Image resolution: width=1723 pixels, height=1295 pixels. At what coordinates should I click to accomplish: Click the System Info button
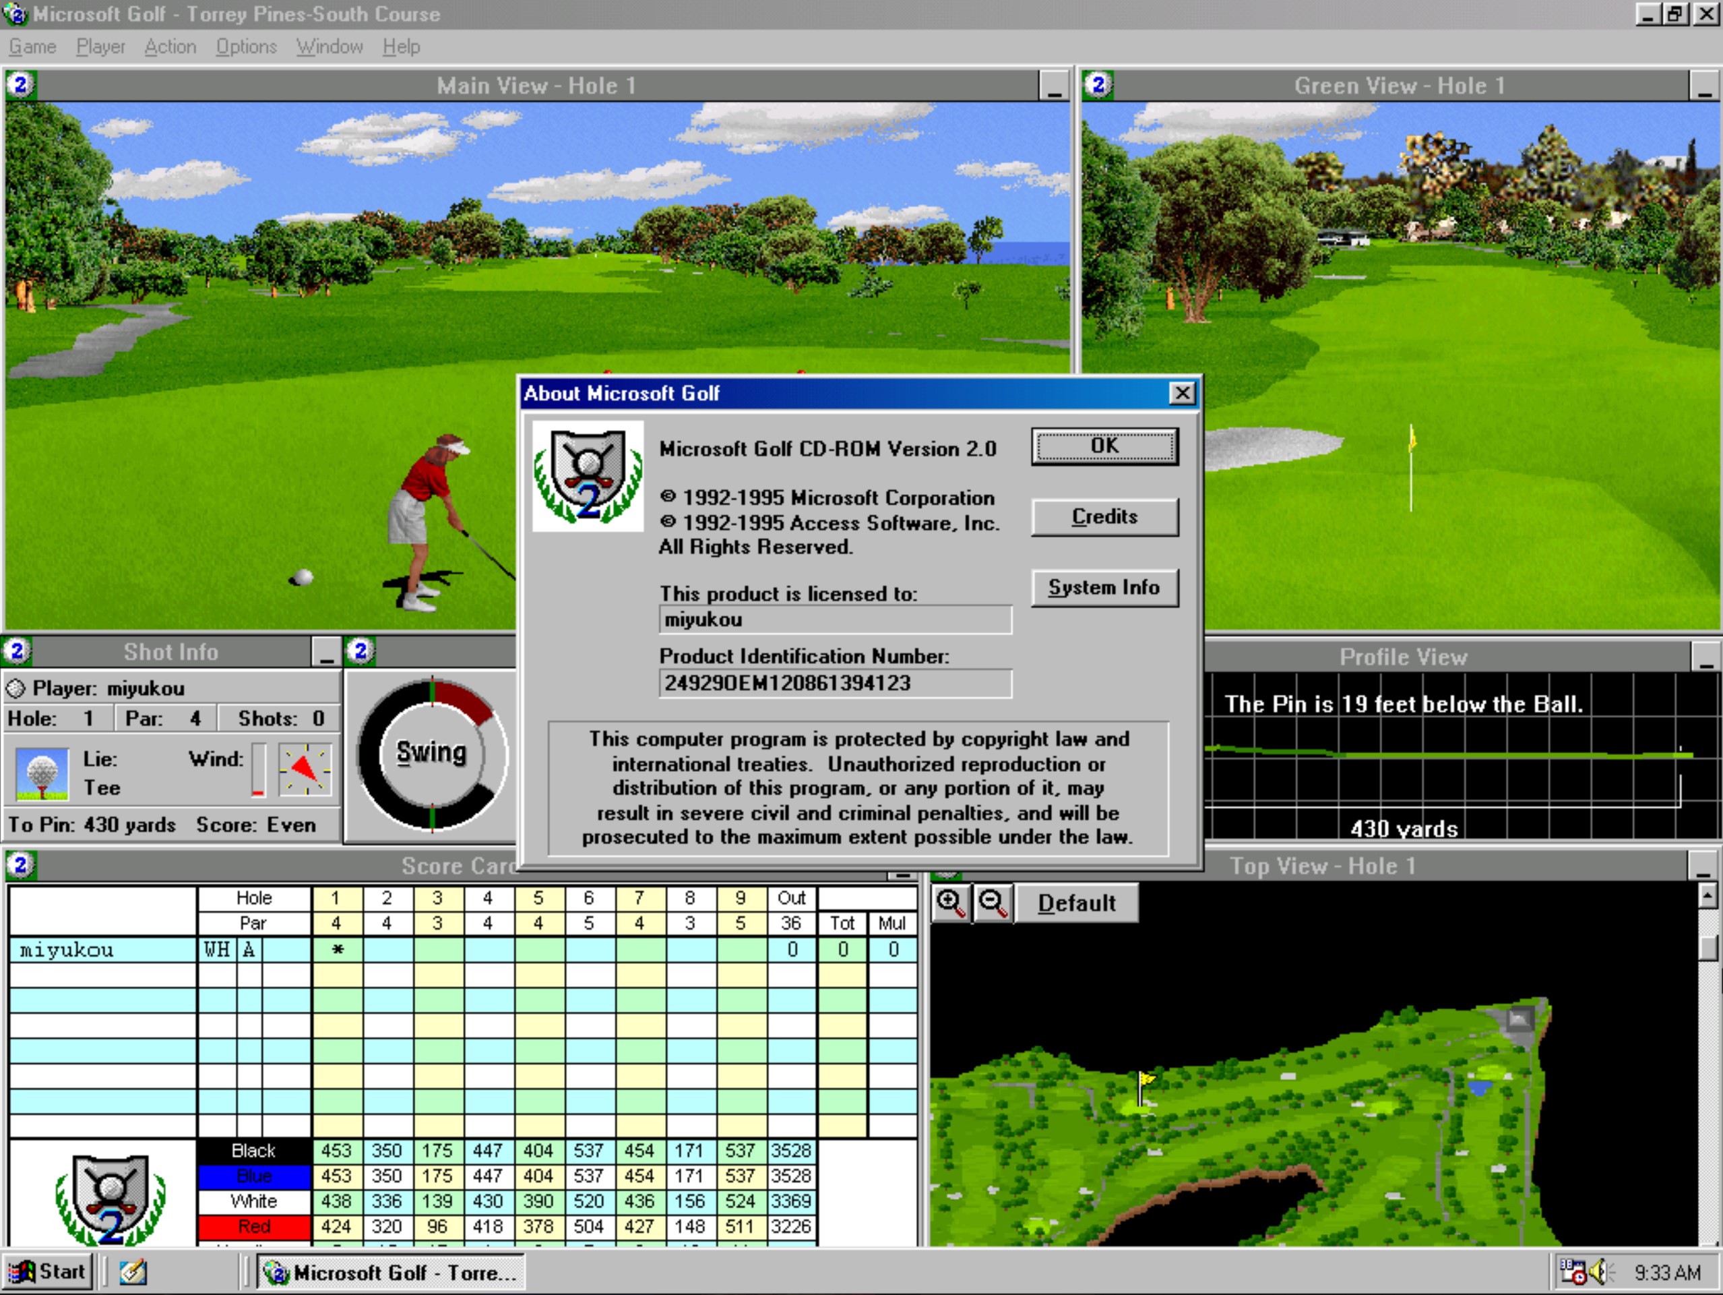pyautogui.click(x=1104, y=588)
